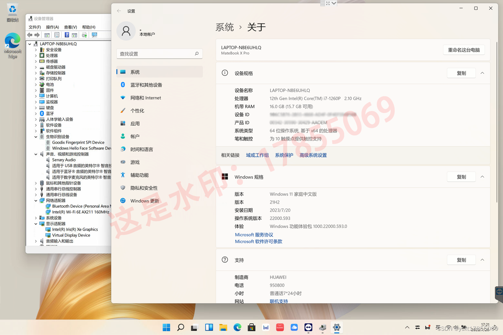The height and width of the screenshot is (335, 503).
Task: Open Huawei red app icon on taskbar
Action: pyautogui.click(x=280, y=327)
